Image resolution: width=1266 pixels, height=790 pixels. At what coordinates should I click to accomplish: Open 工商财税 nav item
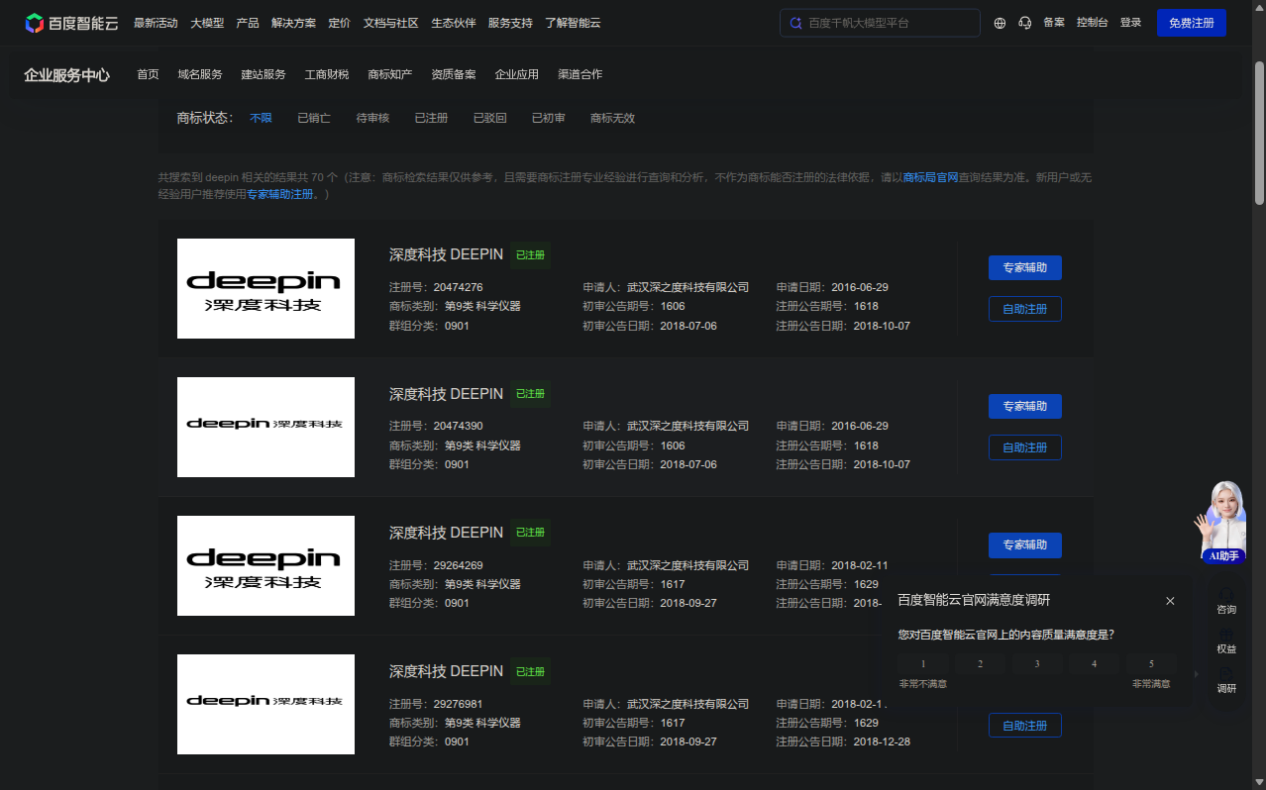[327, 74]
